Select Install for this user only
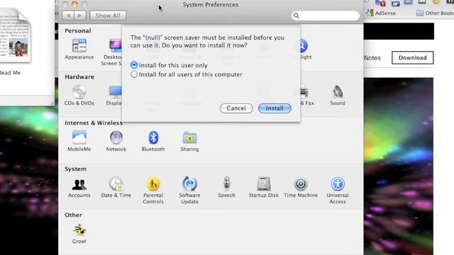The image size is (454, 255). coord(169,65)
